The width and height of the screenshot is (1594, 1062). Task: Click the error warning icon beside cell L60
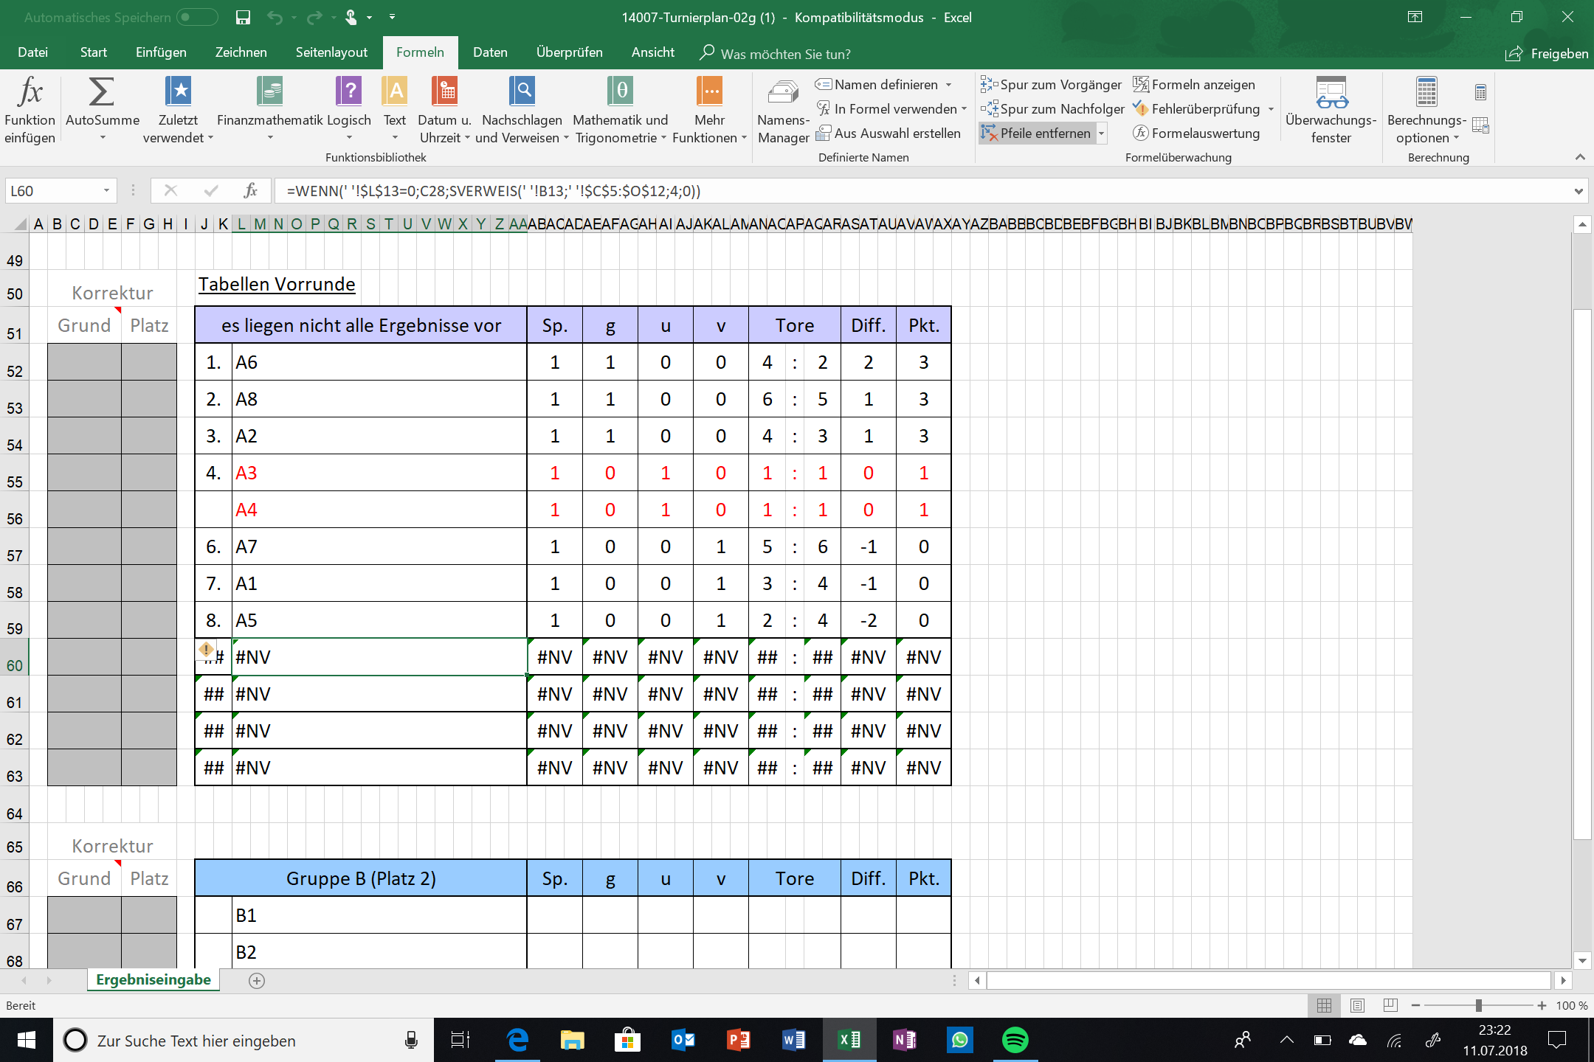click(206, 650)
